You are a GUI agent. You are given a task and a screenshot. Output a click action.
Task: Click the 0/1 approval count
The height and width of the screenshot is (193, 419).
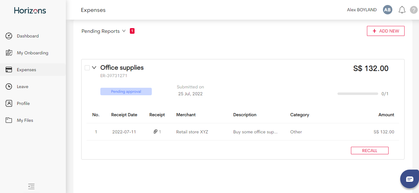(x=385, y=94)
